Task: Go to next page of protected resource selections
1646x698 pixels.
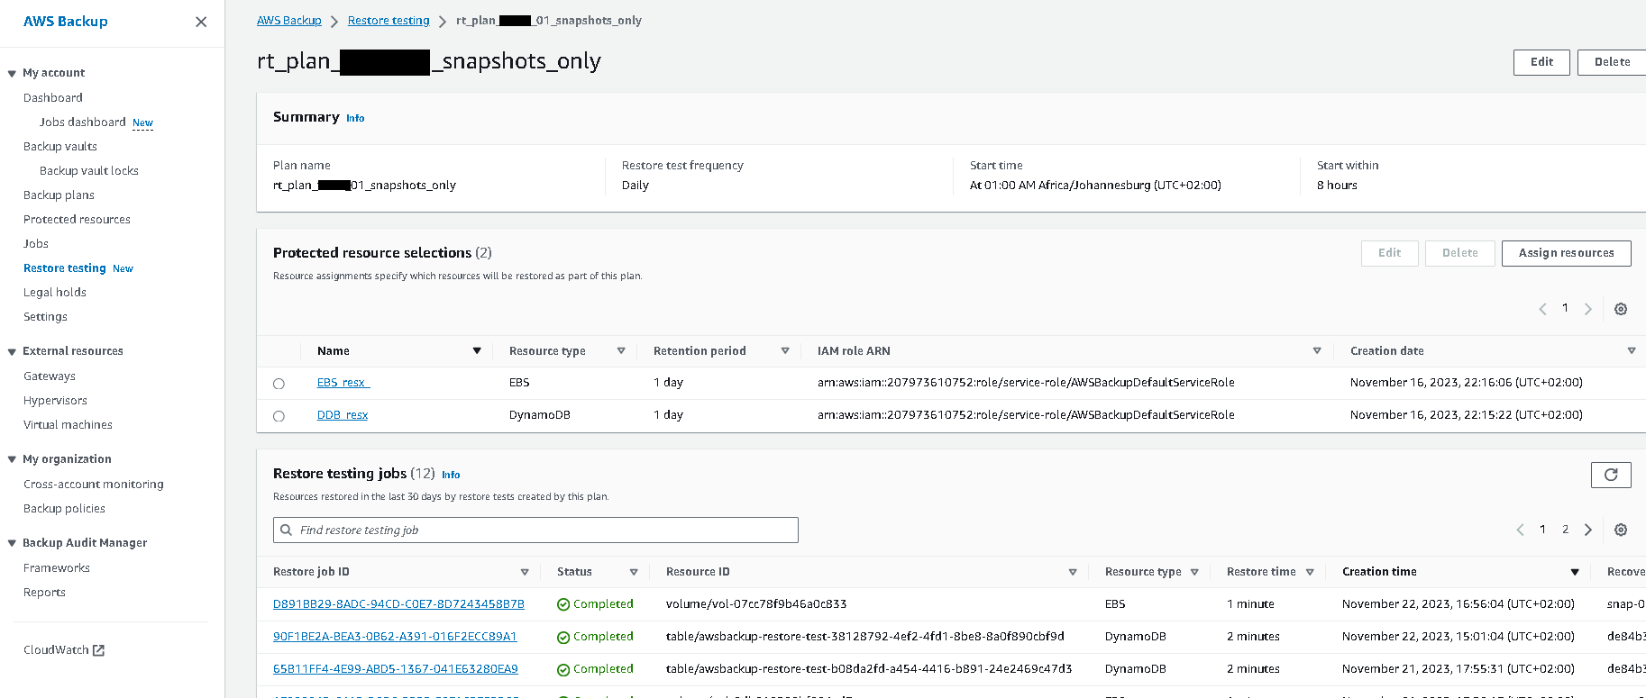Action: tap(1588, 309)
